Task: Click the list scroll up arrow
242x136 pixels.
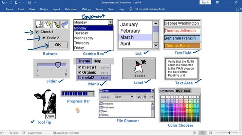Action: [156, 23]
